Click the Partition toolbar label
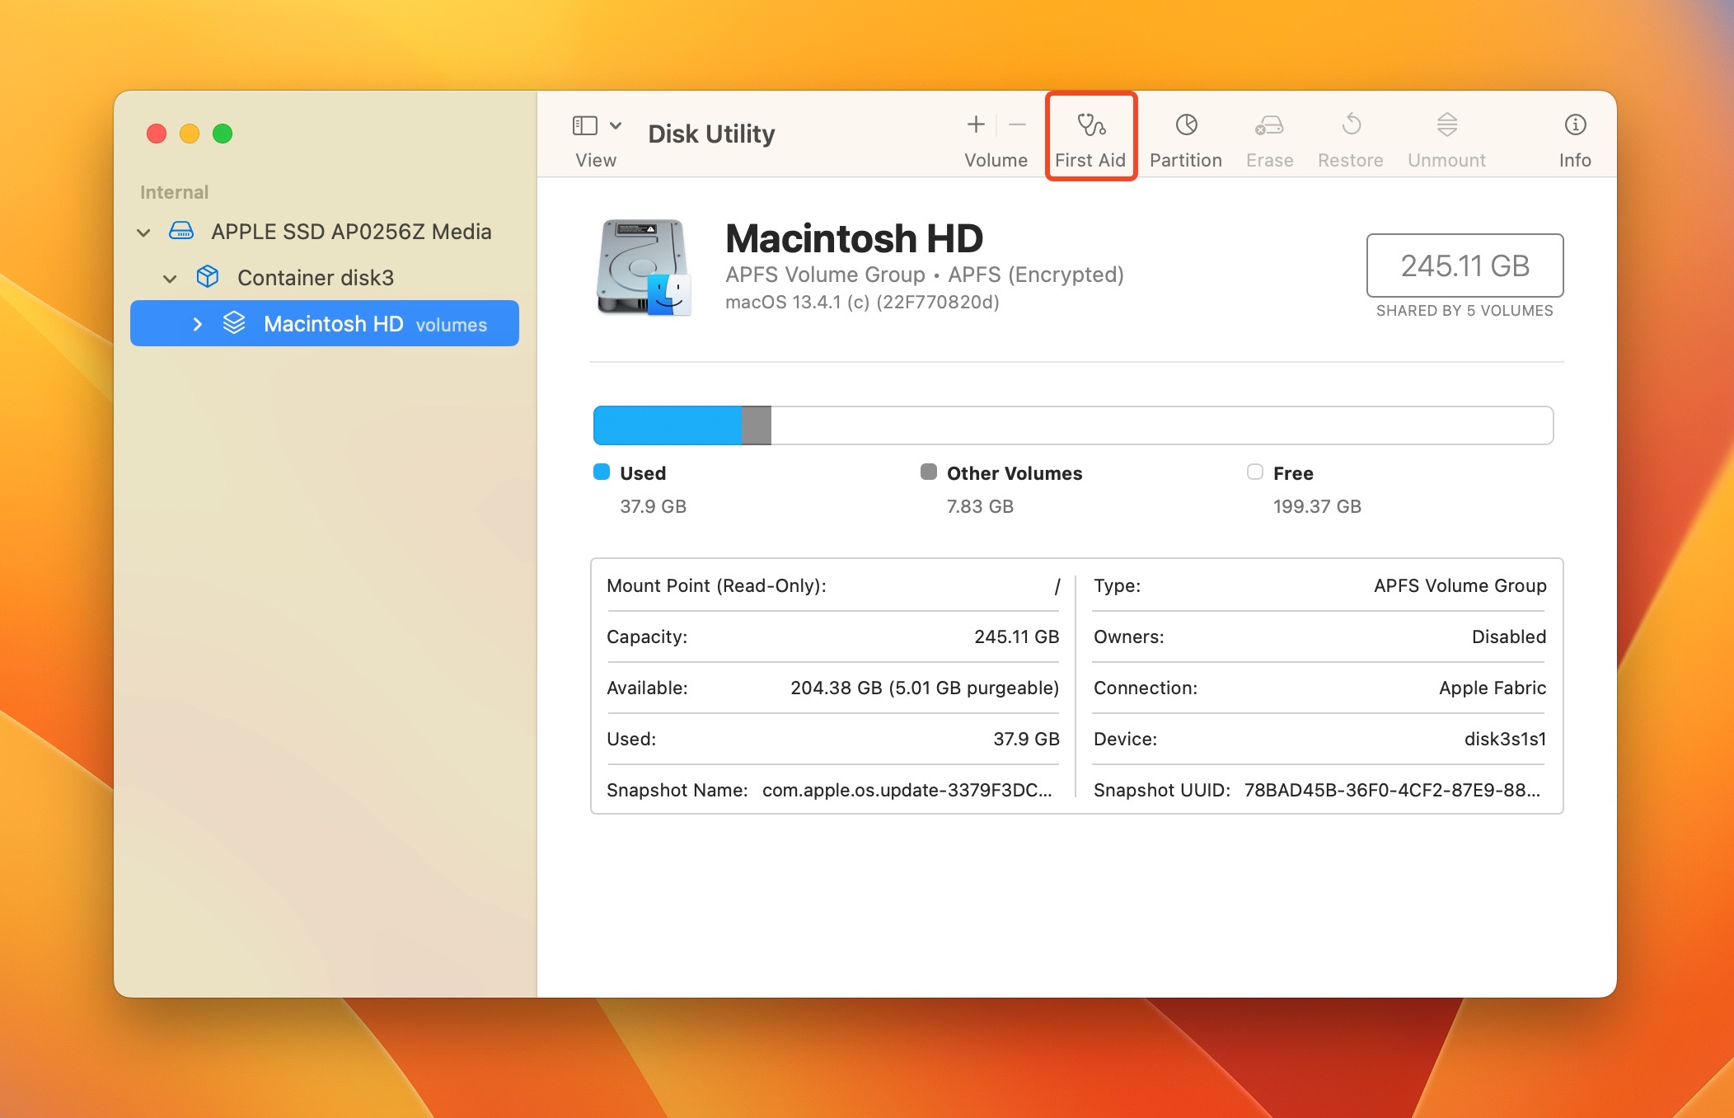Viewport: 1734px width, 1118px height. pyautogui.click(x=1186, y=160)
